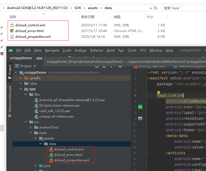Expand the java folder
Image resolution: width=206 pixels, height=171 pixels.
35,166
